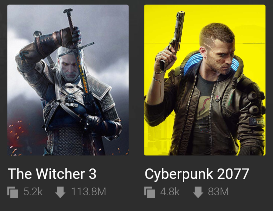Image resolution: width=273 pixels, height=211 pixels.
Task: Click the download arrow icon under The Witcher 3
Action: click(x=60, y=193)
